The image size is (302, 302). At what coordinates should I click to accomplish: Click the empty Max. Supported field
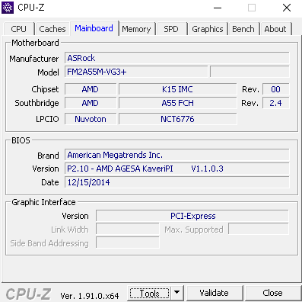pos(259,229)
